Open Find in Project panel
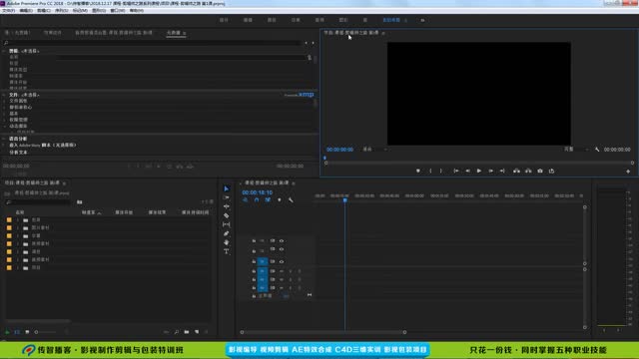The height and width of the screenshot is (359, 639). click(177, 332)
